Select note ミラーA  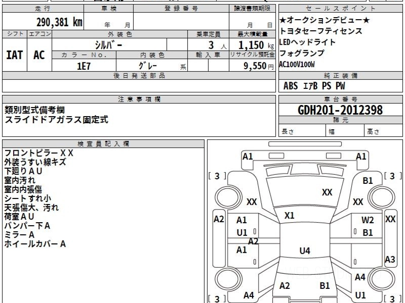pos(20,235)
